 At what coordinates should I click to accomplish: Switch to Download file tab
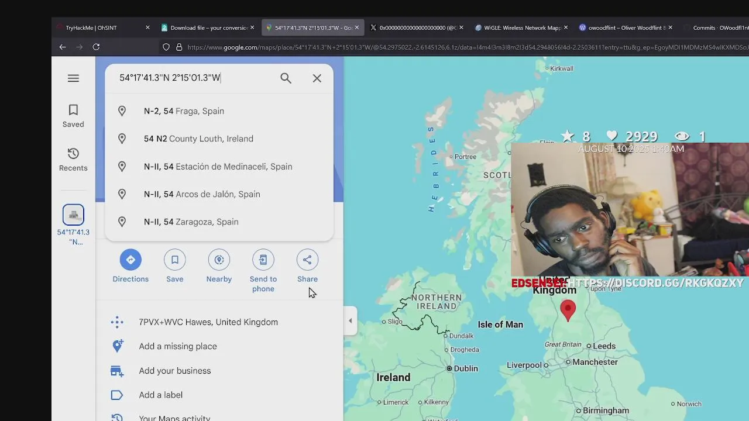tap(208, 27)
